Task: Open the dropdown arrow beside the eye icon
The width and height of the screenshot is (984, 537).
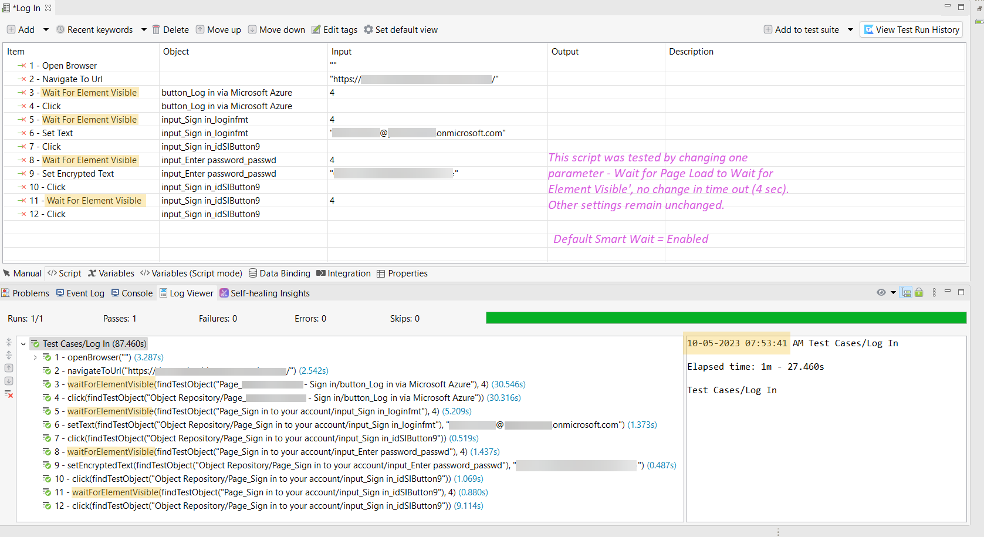Action: pyautogui.click(x=893, y=292)
